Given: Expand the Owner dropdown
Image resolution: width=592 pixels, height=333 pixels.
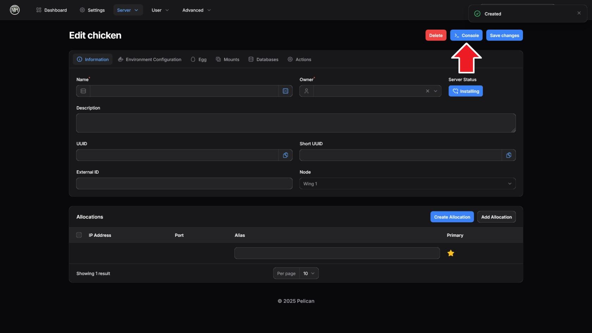Looking at the screenshot, I should [436, 91].
